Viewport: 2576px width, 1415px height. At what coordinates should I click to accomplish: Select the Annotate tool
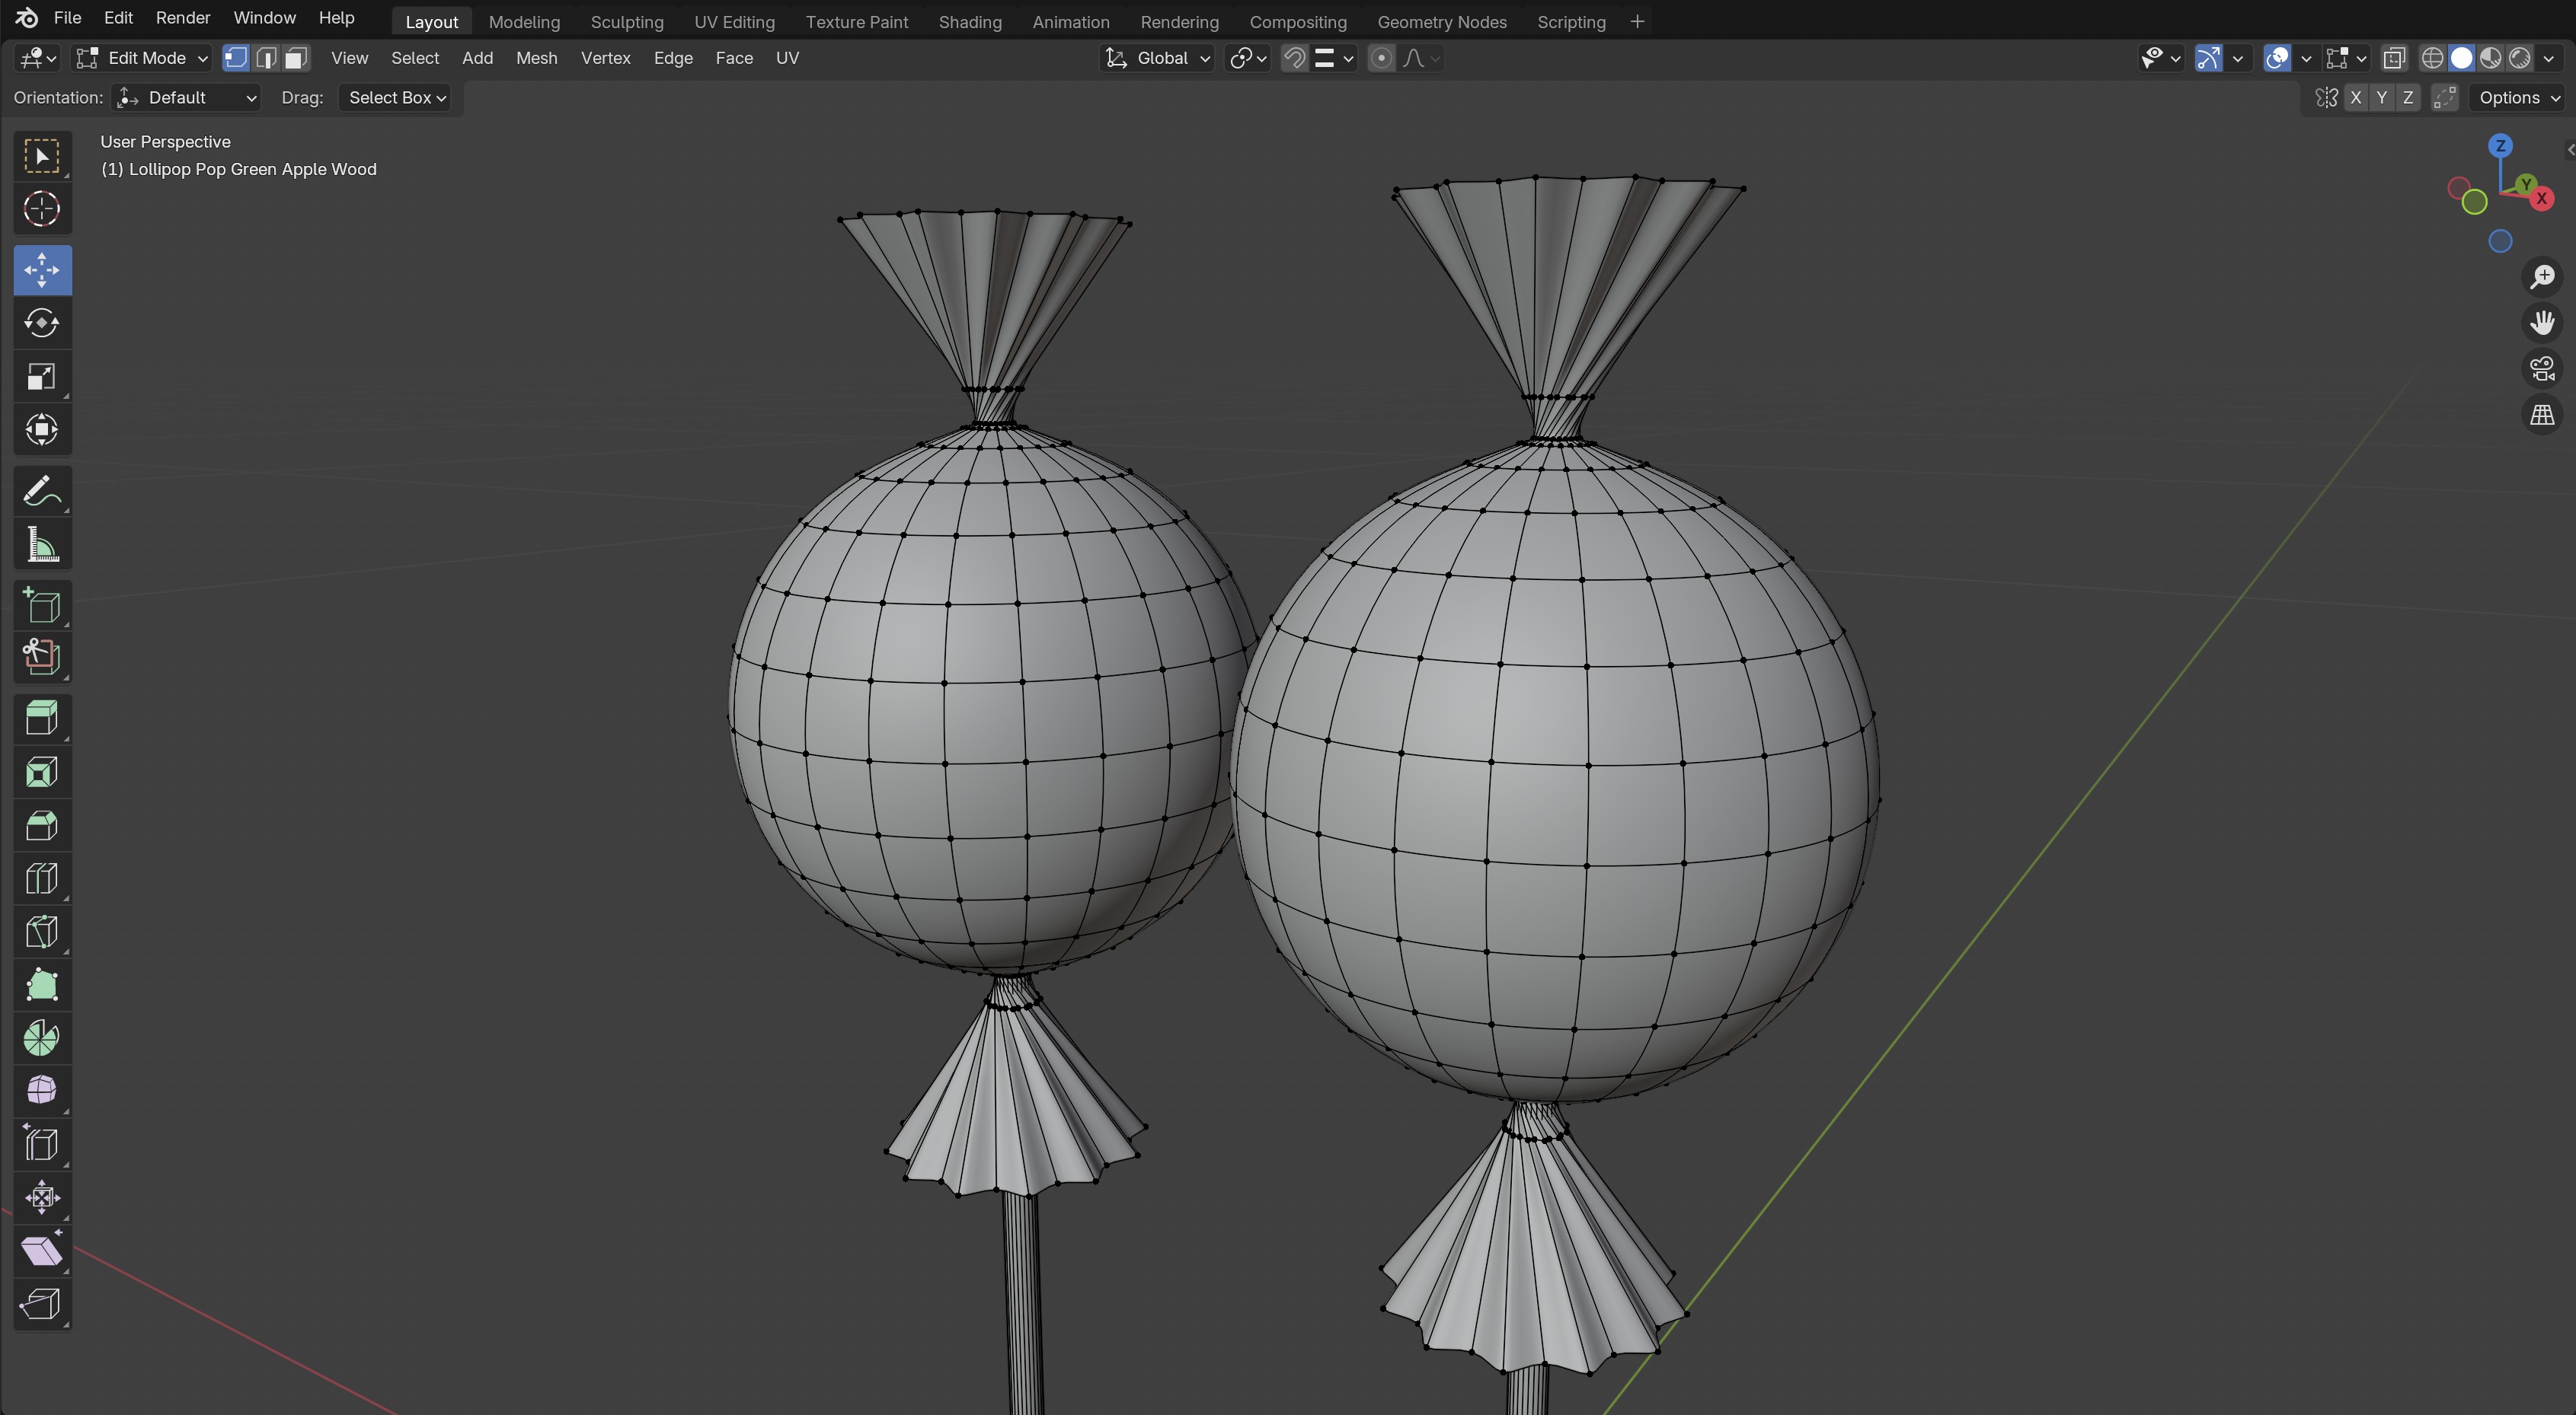(x=42, y=492)
